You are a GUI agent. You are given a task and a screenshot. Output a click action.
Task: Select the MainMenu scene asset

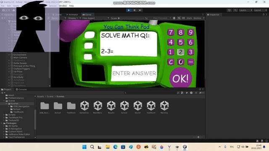[x=98, y=107]
